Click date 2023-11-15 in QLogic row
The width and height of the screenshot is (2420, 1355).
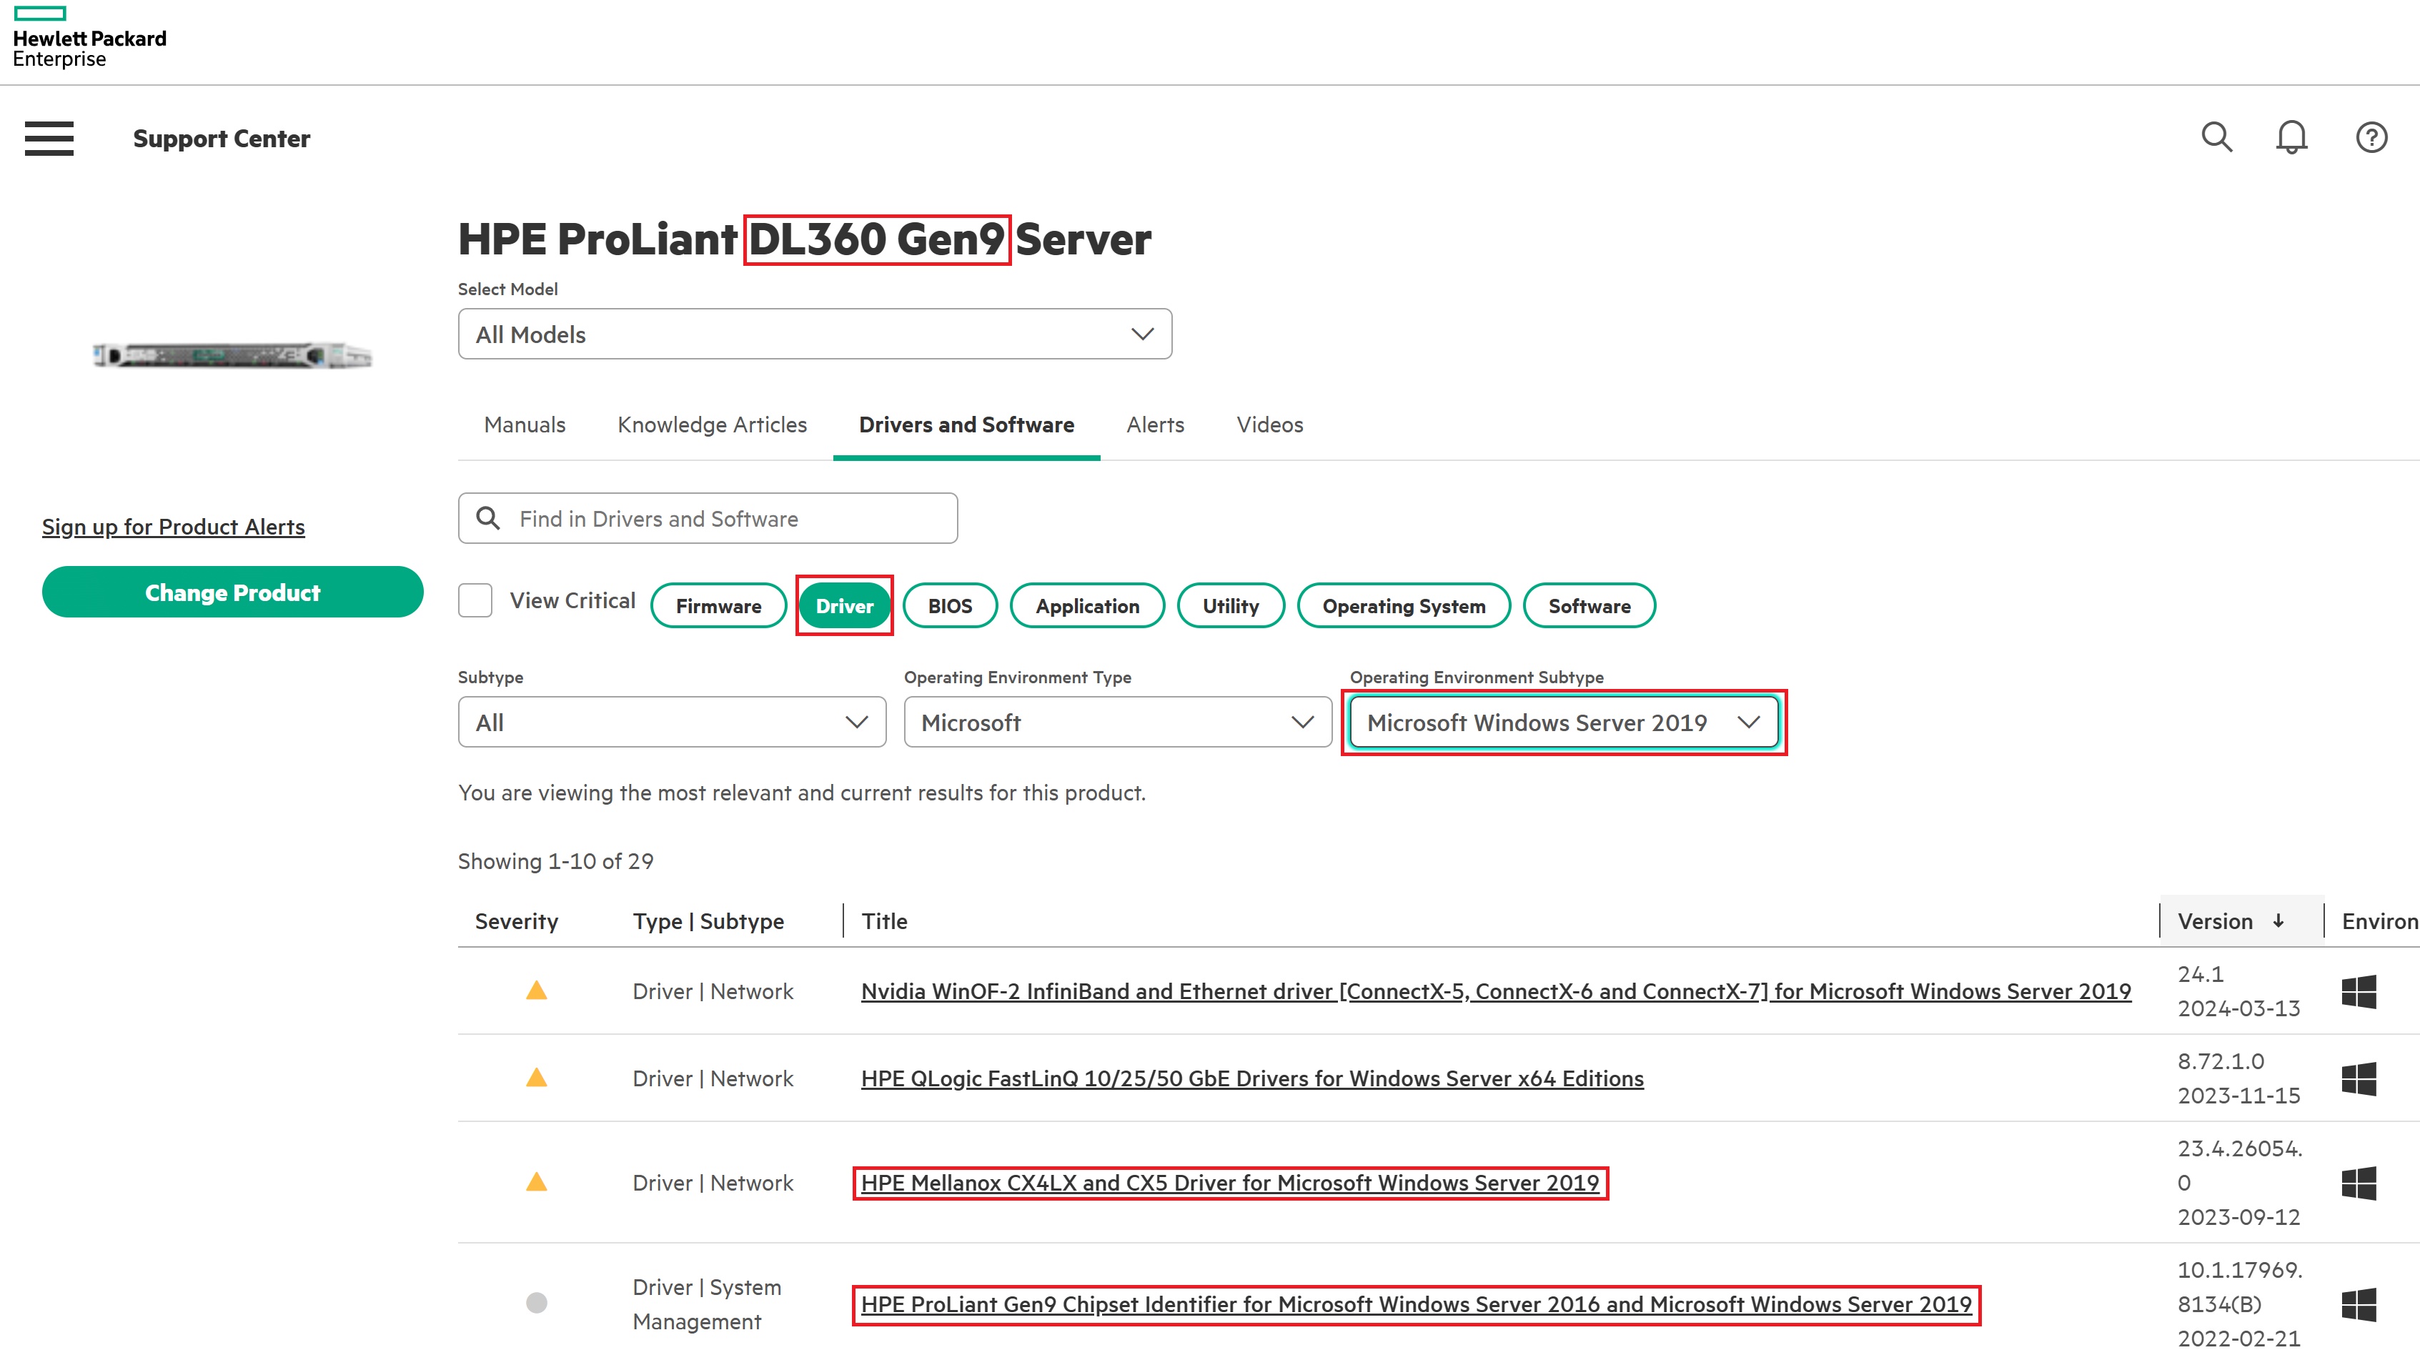[2238, 1096]
